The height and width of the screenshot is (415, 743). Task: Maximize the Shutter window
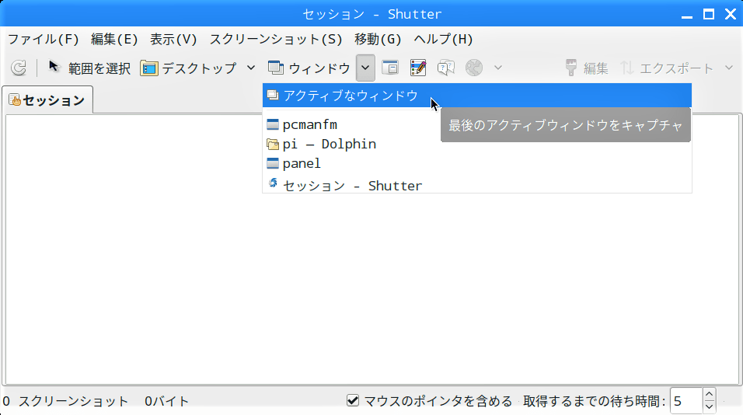pos(709,15)
